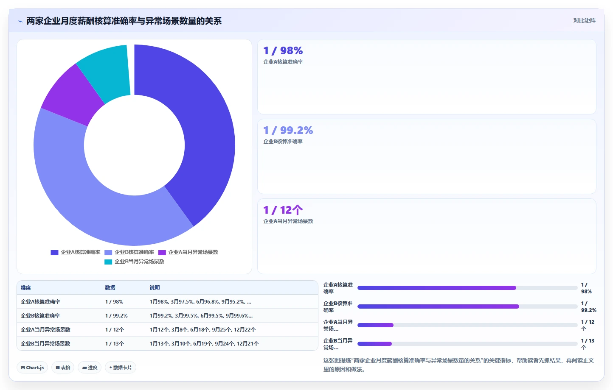Select the 1 / 12个 metric card
The height and width of the screenshot is (390, 613).
pyautogui.click(x=427, y=236)
